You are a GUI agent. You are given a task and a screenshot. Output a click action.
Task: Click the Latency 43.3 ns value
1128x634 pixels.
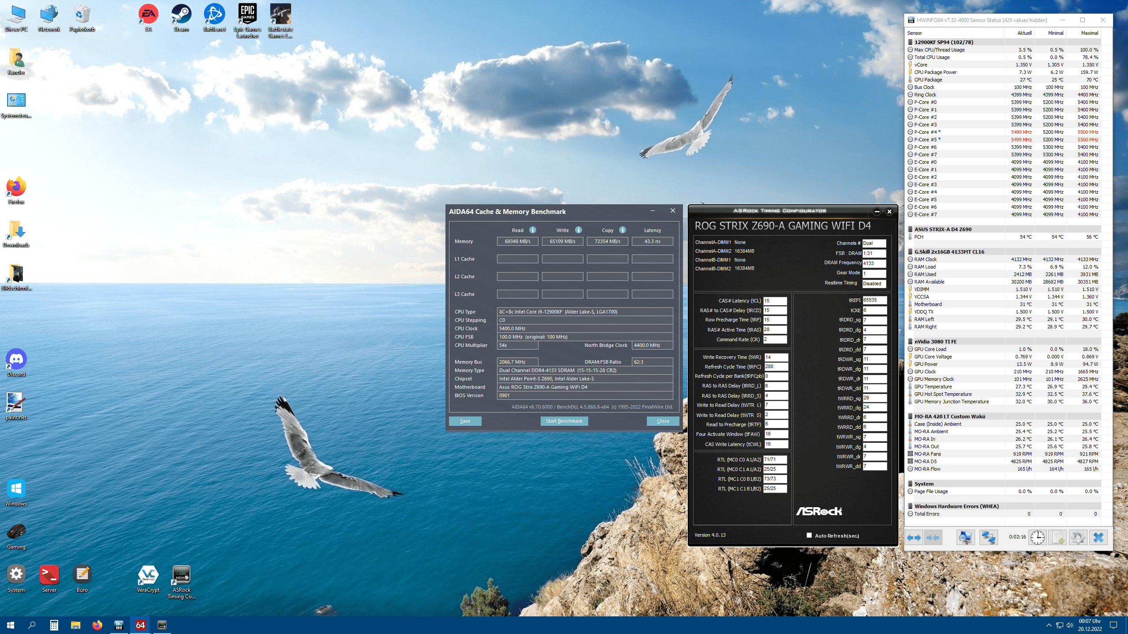[x=652, y=241]
